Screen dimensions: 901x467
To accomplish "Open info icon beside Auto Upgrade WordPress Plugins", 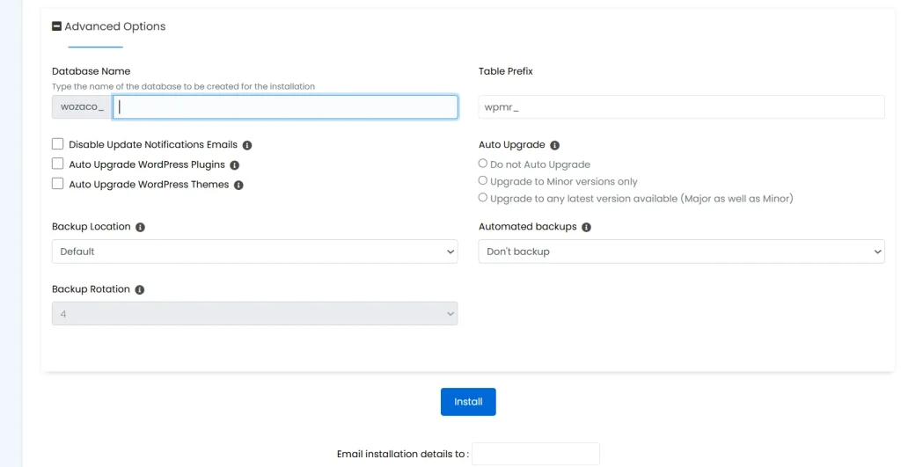I will click(x=234, y=165).
